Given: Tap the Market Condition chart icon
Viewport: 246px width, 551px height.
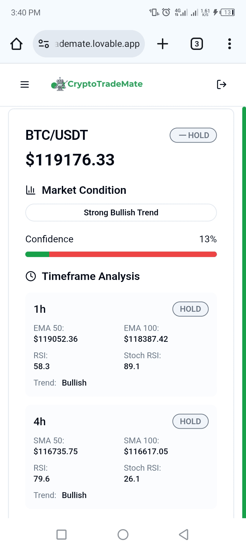Looking at the screenshot, I should pos(31,190).
